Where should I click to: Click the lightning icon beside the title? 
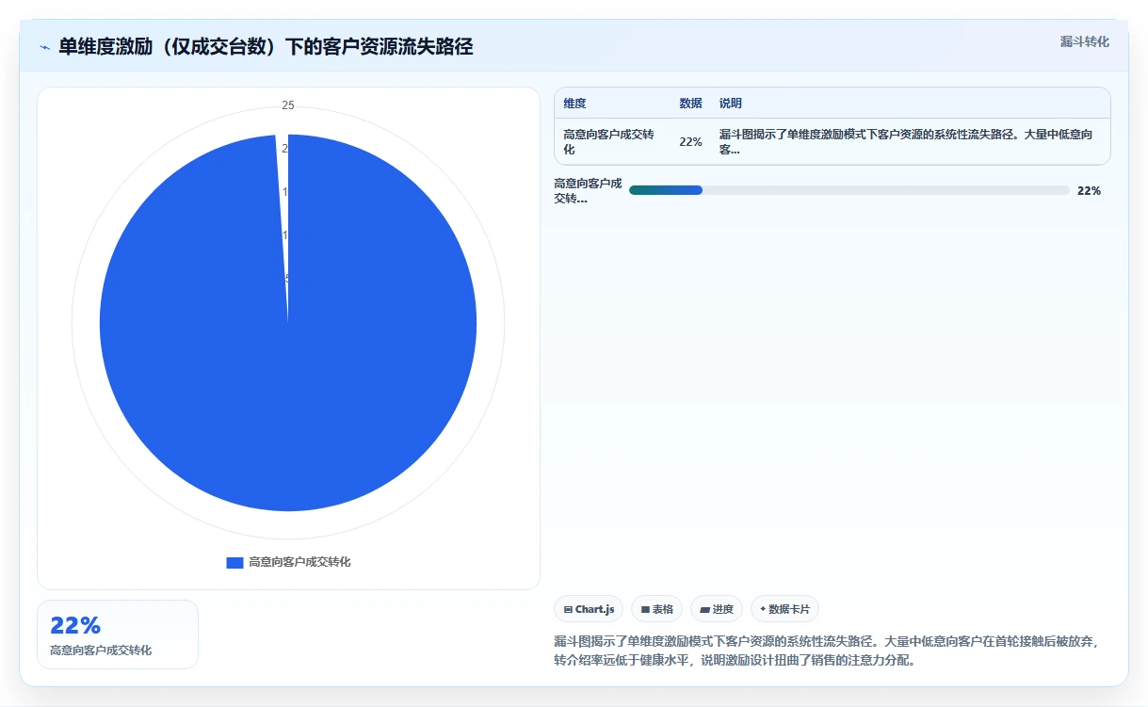44,47
